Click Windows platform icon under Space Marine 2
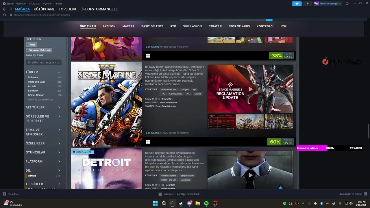 [x=148, y=142]
